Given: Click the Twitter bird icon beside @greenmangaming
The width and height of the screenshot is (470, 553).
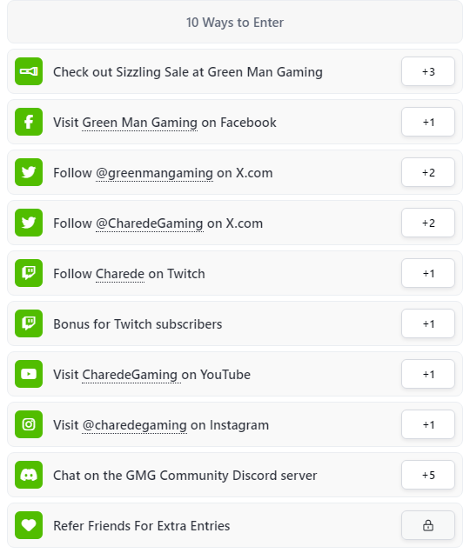Looking at the screenshot, I should 29,172.
